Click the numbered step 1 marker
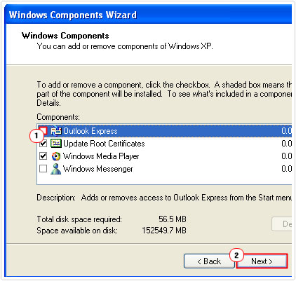296x281 pixels. pos(36,136)
